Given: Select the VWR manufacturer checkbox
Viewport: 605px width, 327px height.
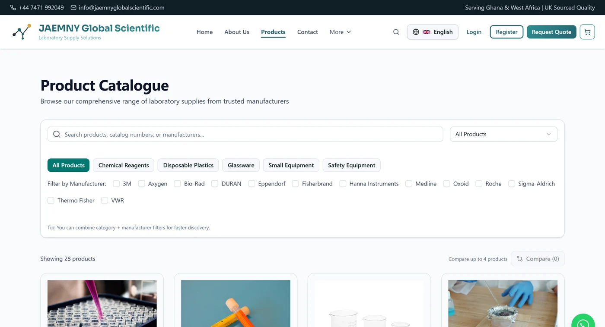Looking at the screenshot, I should pyautogui.click(x=105, y=201).
